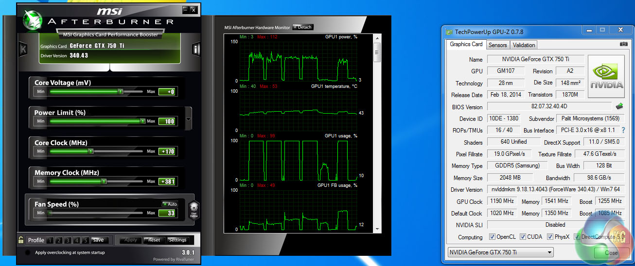Switch to the Validation tab

[524, 45]
